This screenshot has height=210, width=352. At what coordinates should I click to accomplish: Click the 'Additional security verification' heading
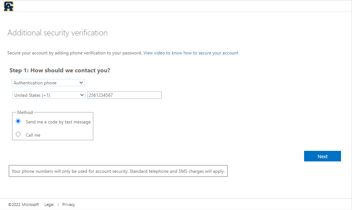(57, 33)
